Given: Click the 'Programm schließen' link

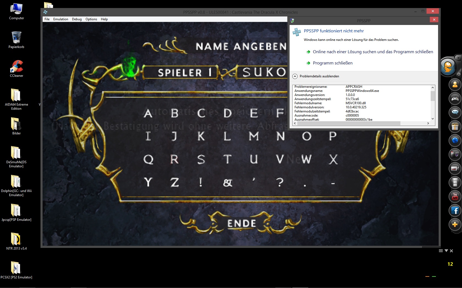Looking at the screenshot, I should (333, 63).
